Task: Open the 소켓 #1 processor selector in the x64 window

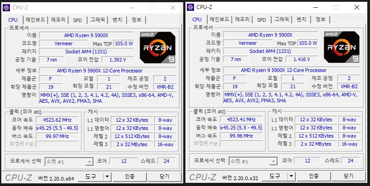Action: [x=69, y=162]
